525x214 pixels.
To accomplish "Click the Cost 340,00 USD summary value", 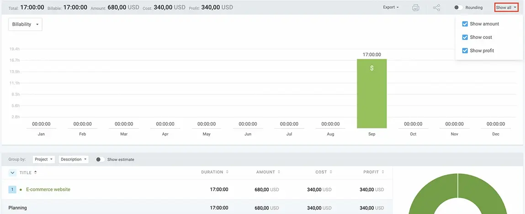I will pos(170,7).
